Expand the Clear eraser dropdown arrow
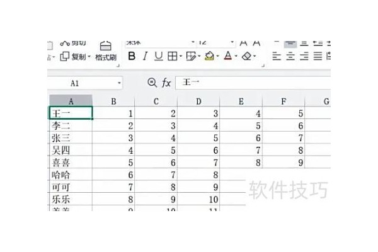 click(255, 56)
